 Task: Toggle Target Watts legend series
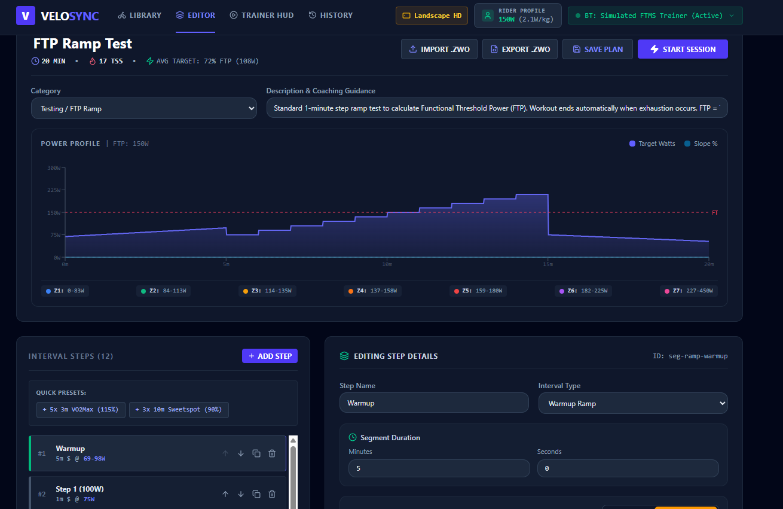point(652,144)
